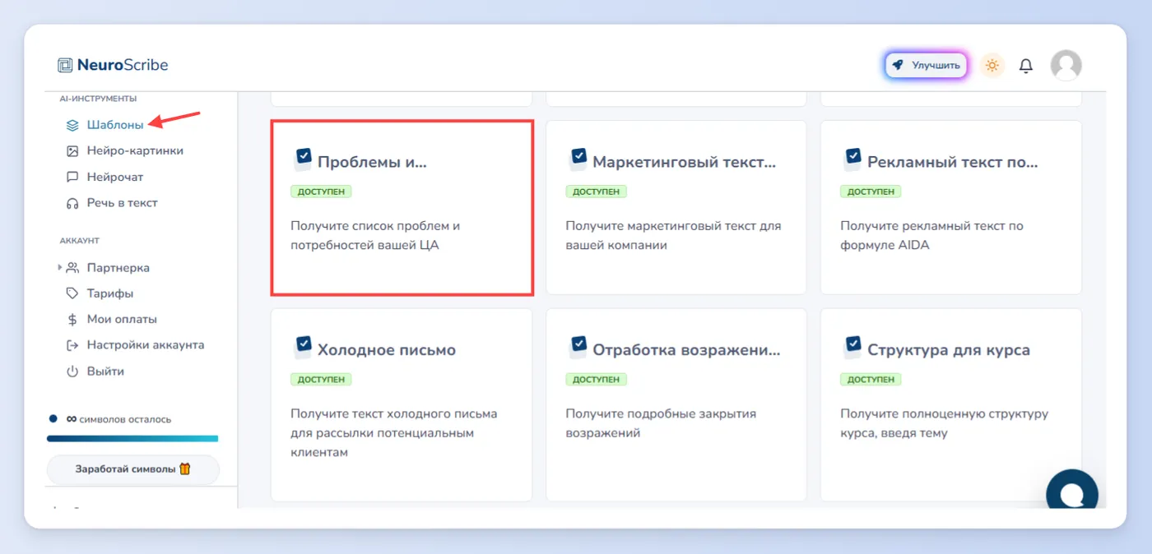
Task: Click the Маркетинговый текст card document icon
Action: point(578,159)
